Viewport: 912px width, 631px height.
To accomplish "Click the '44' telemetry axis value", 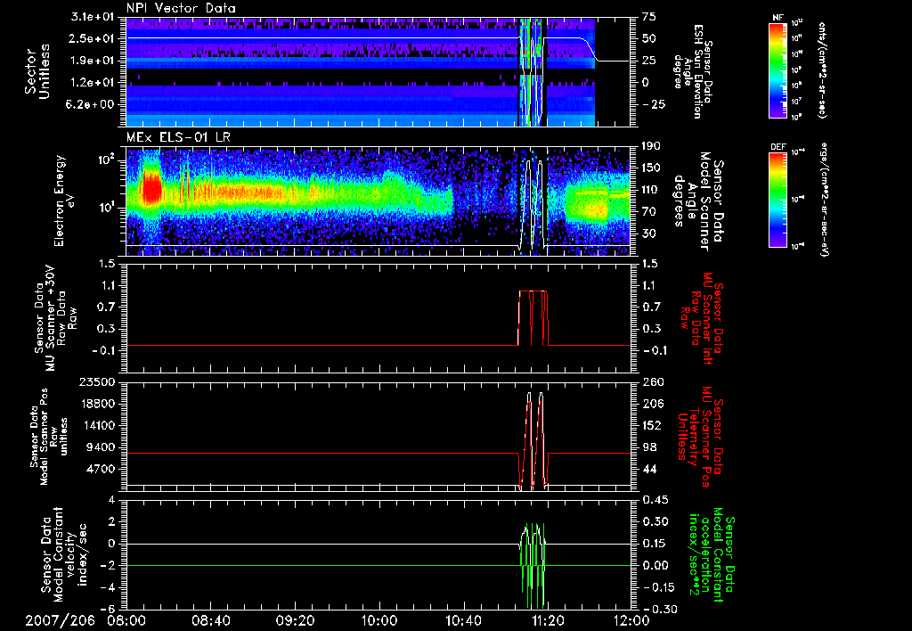I will tap(650, 469).
